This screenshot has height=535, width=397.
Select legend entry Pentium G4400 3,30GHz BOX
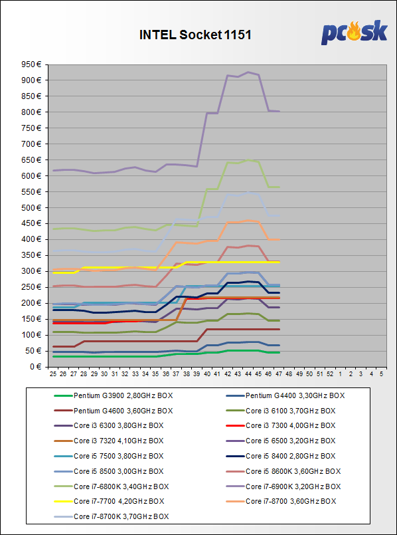tap(285, 396)
